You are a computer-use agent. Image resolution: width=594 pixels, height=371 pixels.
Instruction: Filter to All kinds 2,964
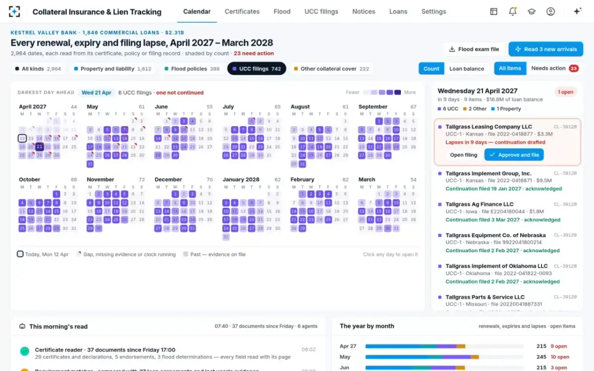(38, 69)
